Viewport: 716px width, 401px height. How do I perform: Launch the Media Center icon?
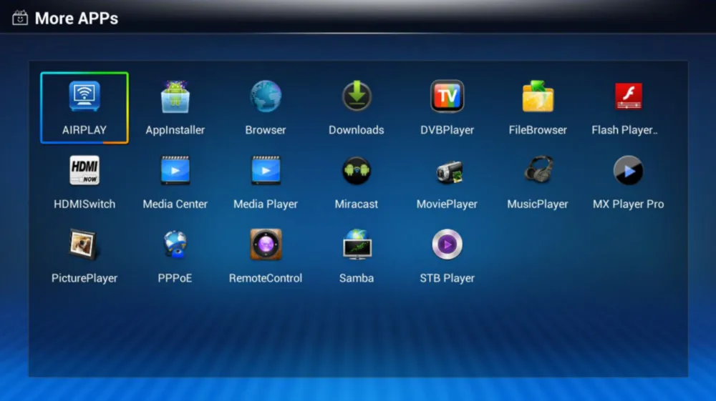175,170
